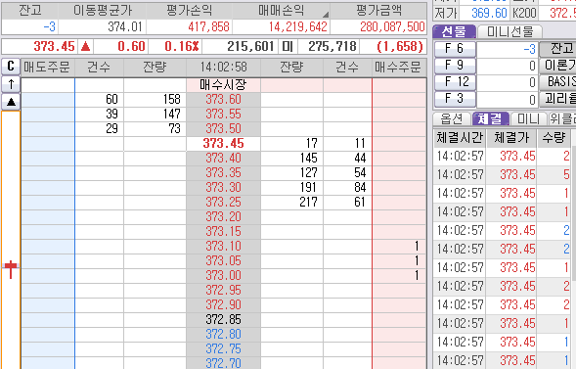Open the 선물 tab
This screenshot has height=369, width=576.
click(454, 31)
